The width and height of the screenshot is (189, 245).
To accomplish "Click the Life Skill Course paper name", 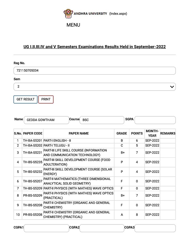I will click(75, 153).
